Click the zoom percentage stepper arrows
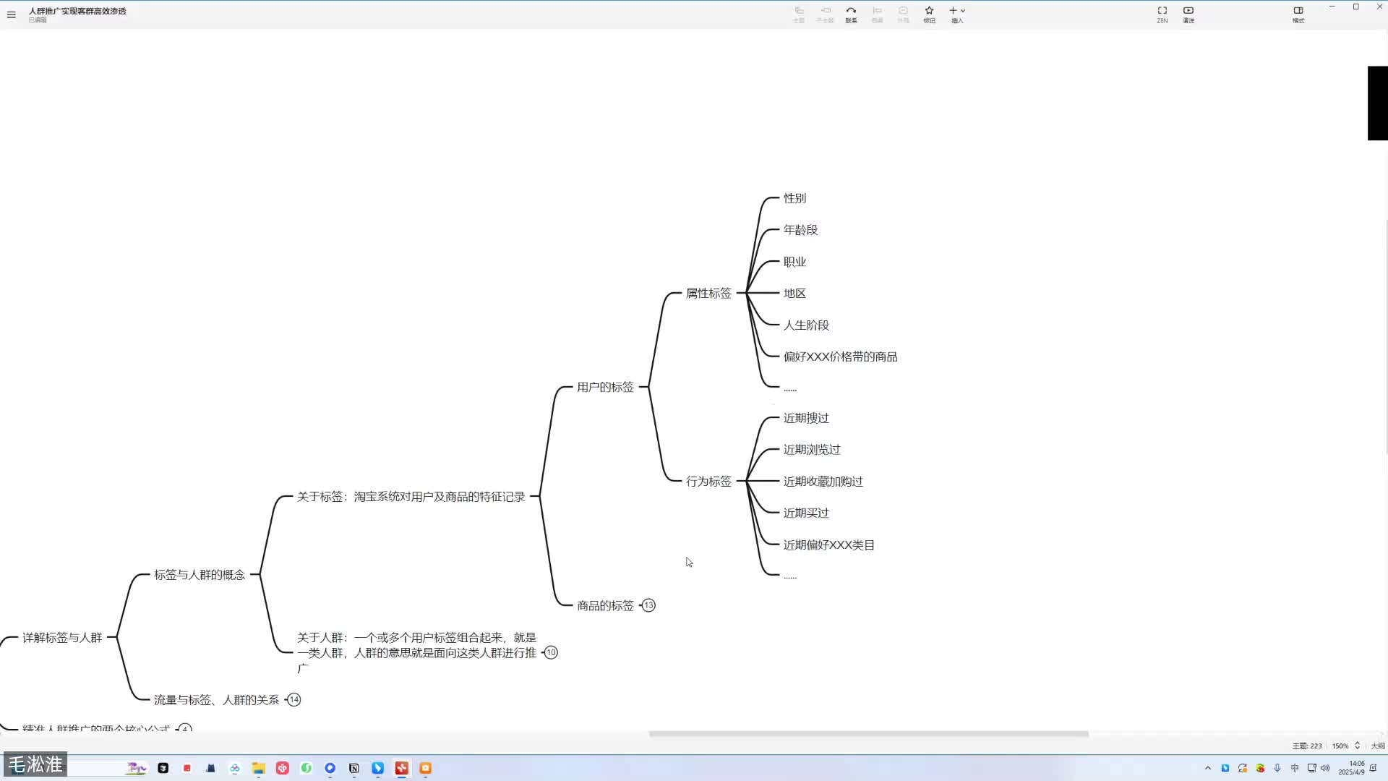1388x781 pixels. (1357, 746)
